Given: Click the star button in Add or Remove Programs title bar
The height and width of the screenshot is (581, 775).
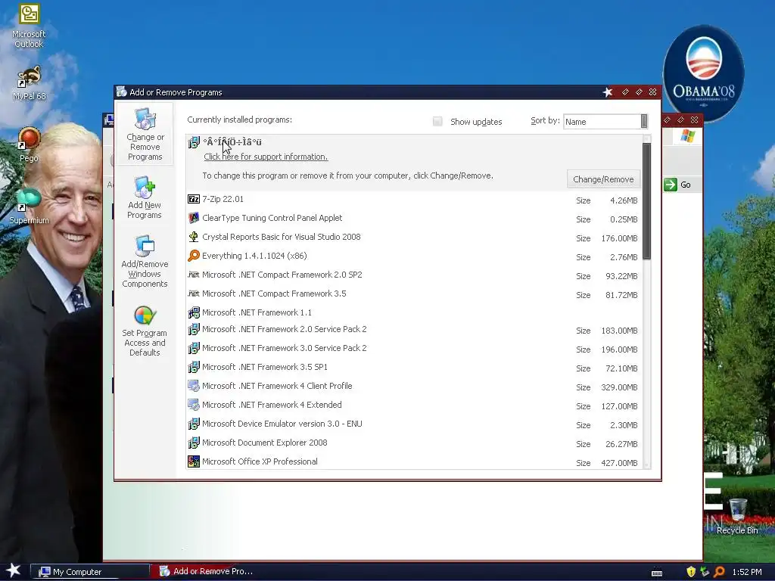Looking at the screenshot, I should pyautogui.click(x=608, y=92).
